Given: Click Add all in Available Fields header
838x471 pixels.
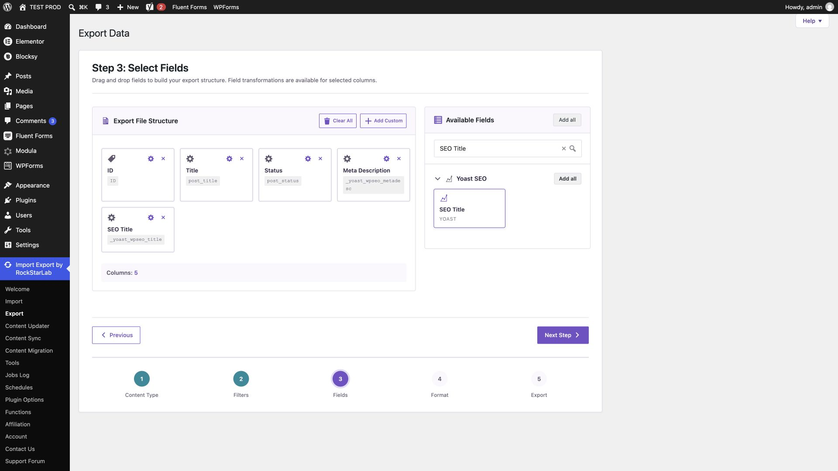Looking at the screenshot, I should point(567,120).
